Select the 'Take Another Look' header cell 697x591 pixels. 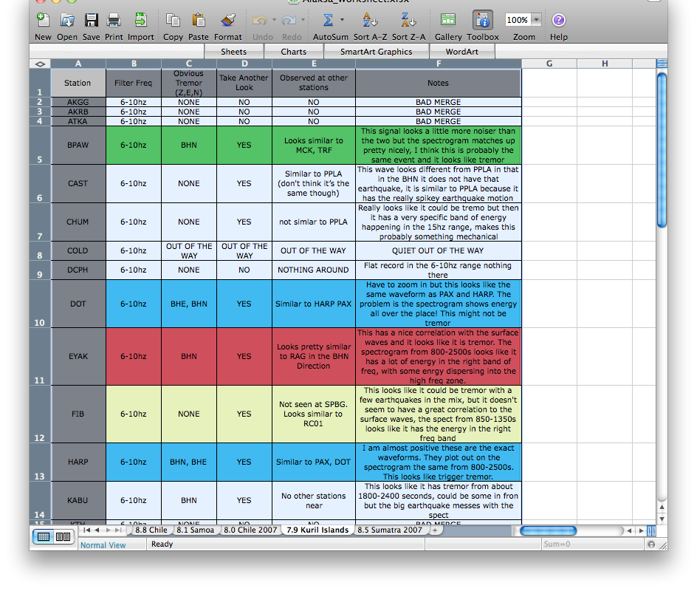(244, 83)
